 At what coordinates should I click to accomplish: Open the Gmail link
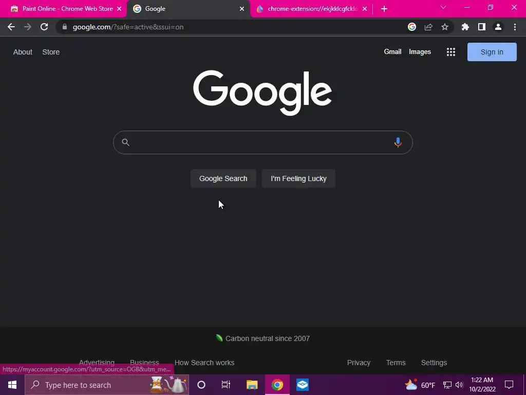[x=392, y=52]
